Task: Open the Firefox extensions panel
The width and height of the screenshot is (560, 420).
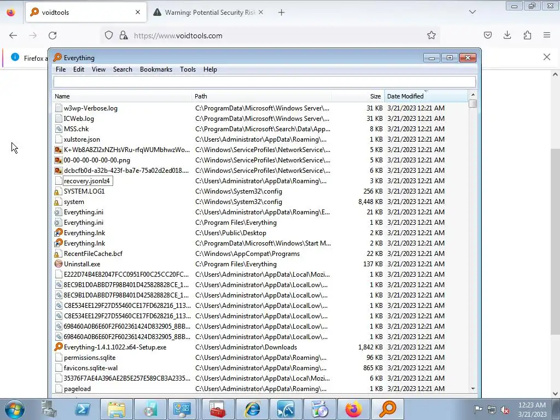Action: [x=527, y=35]
